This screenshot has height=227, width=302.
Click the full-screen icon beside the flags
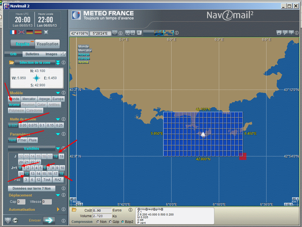point(46,32)
